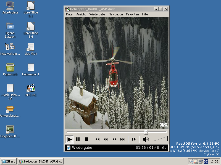Open the Wiedergabe menu
The image size is (221, 165).
point(97,14)
